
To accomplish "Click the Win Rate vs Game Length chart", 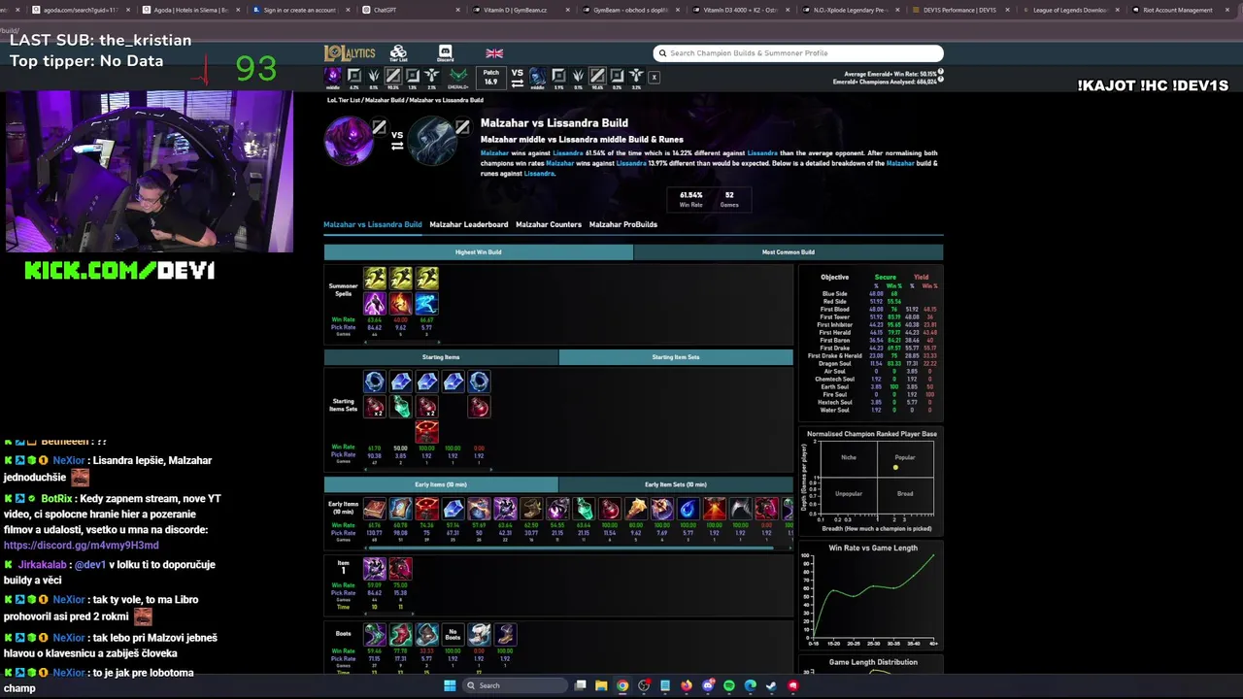I will (x=872, y=597).
